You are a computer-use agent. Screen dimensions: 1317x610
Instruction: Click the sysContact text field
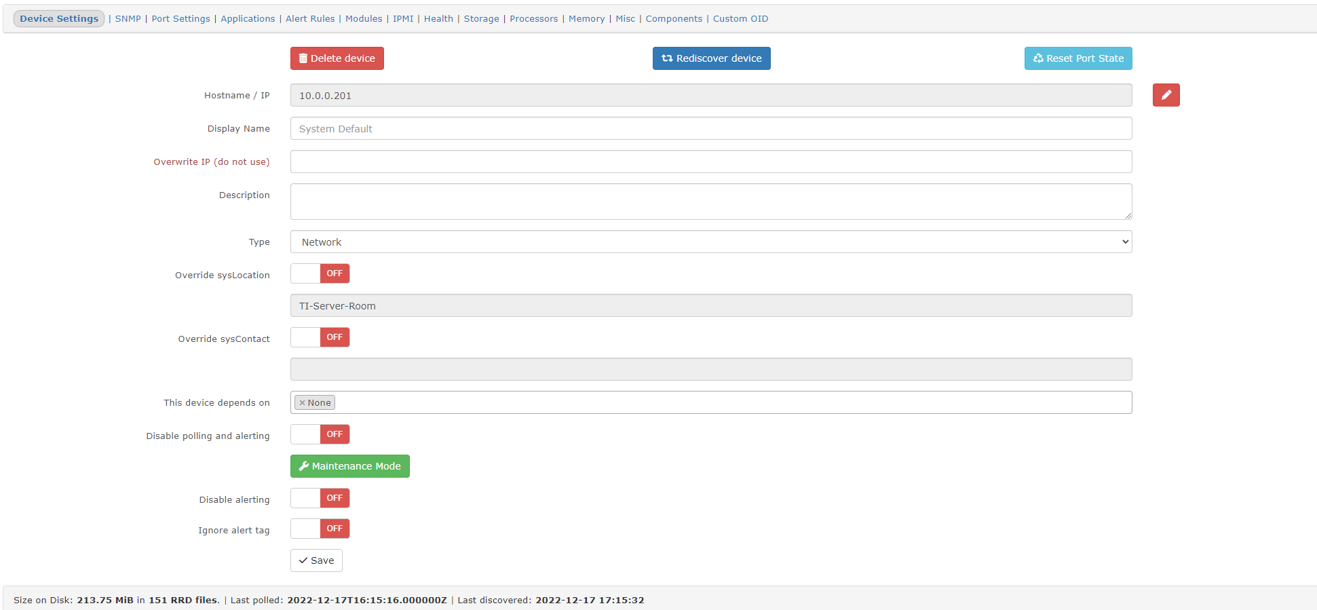pos(711,369)
